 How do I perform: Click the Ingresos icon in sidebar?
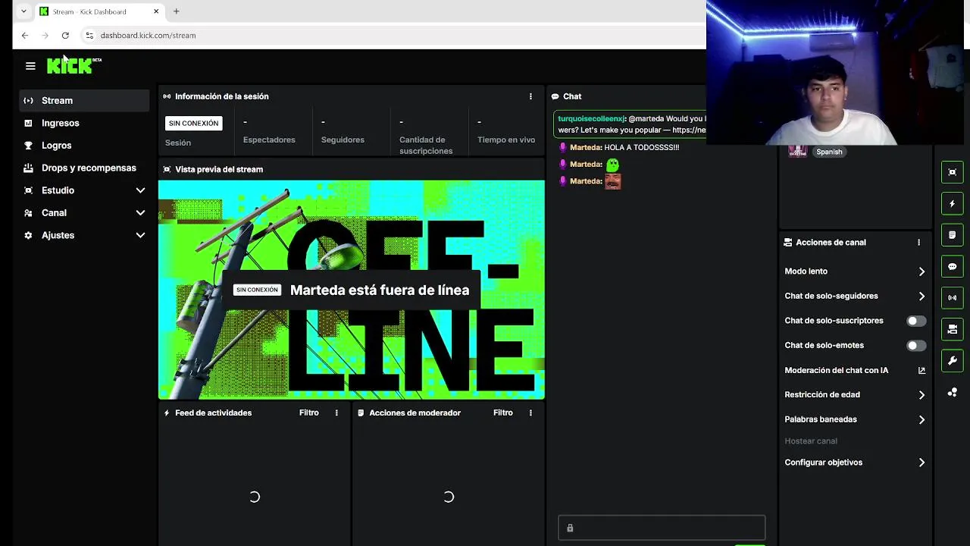(x=28, y=123)
